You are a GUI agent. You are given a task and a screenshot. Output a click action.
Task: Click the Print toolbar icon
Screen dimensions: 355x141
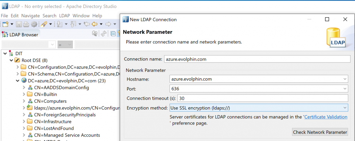click(26, 24)
